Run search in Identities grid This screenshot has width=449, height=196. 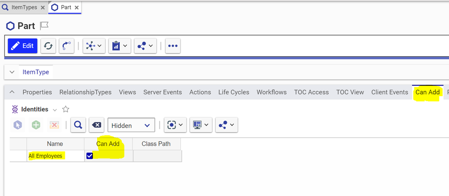coord(78,125)
